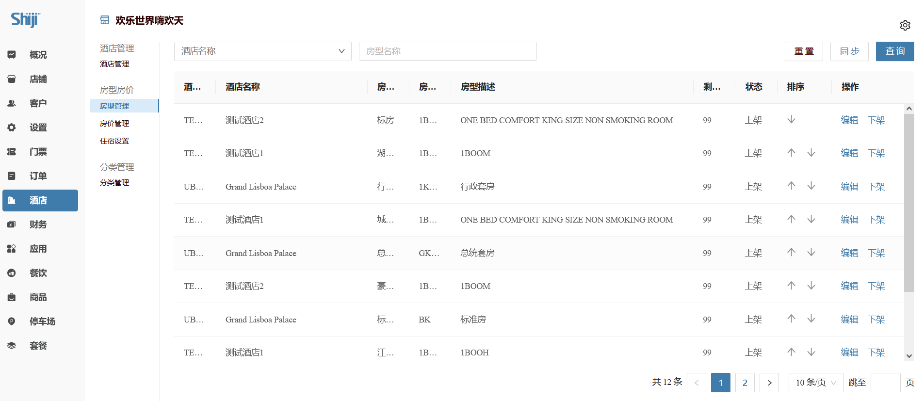Open 停车场 in the sidebar

coord(42,321)
